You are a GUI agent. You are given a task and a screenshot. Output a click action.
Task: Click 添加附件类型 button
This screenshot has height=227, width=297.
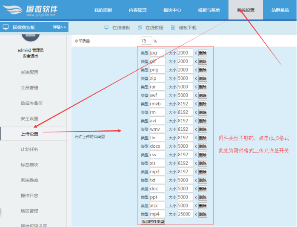(x=153, y=221)
